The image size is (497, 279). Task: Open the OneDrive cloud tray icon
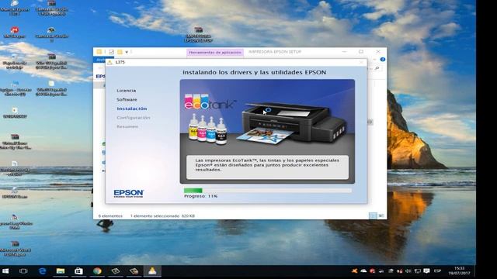363,271
